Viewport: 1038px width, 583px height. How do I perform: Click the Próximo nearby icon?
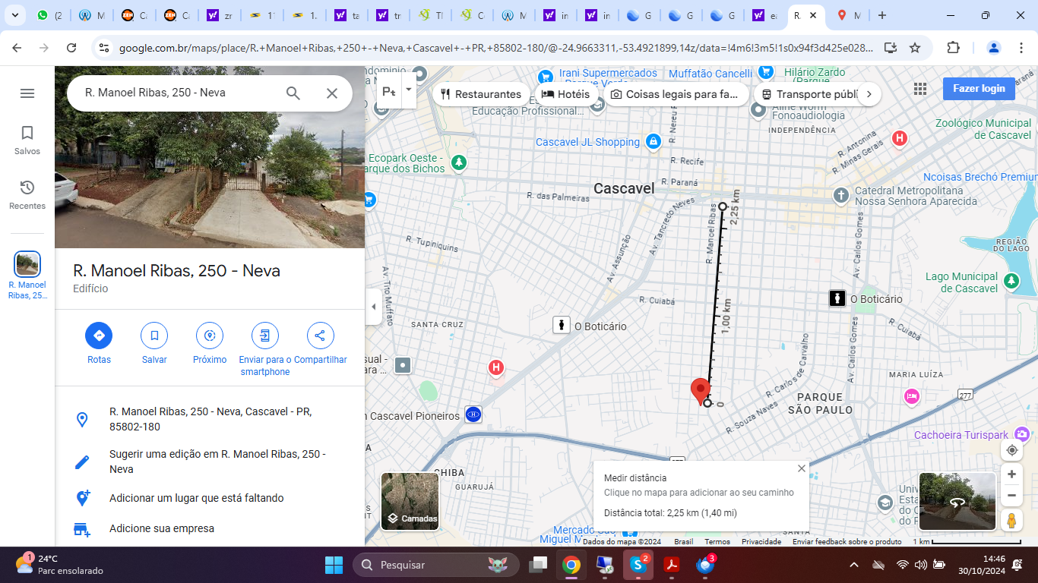point(210,336)
